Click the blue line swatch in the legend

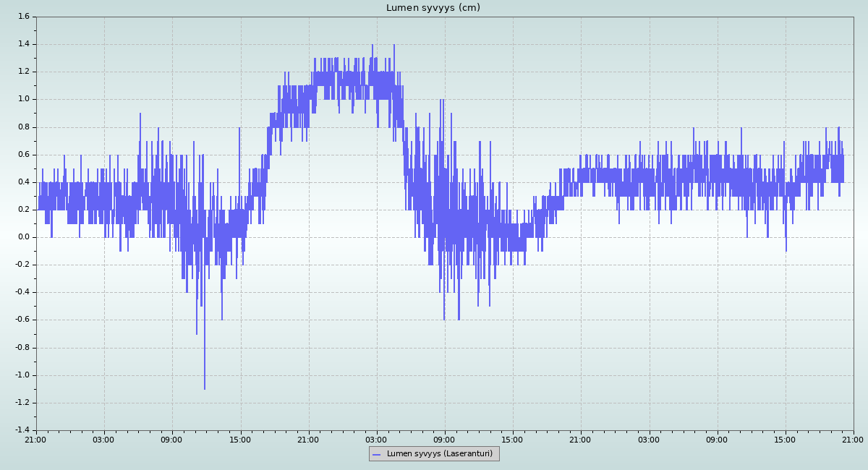click(x=376, y=454)
